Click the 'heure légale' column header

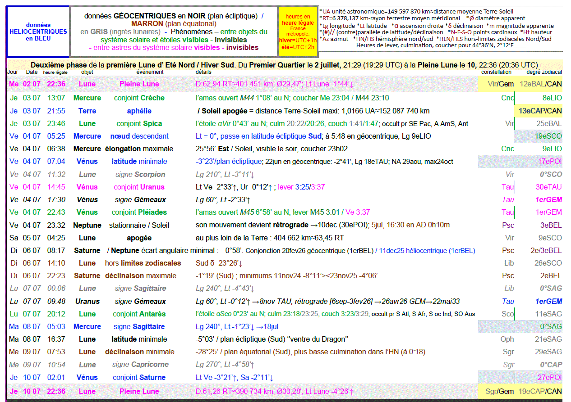coord(55,72)
